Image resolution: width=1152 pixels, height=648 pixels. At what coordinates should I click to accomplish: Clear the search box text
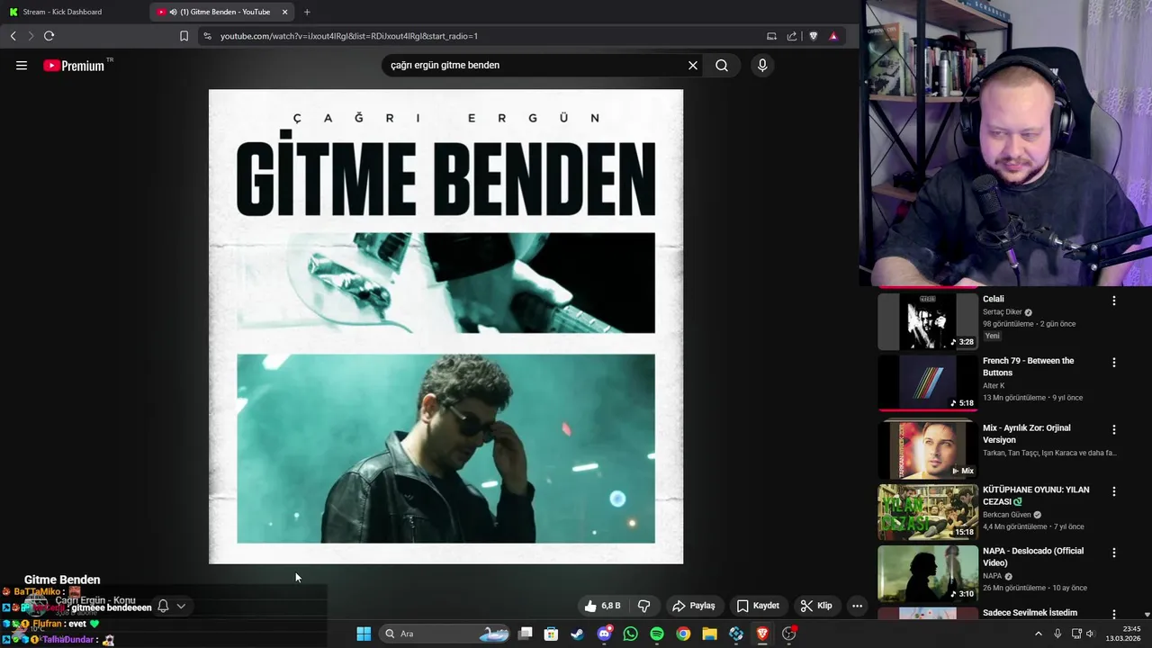(693, 65)
